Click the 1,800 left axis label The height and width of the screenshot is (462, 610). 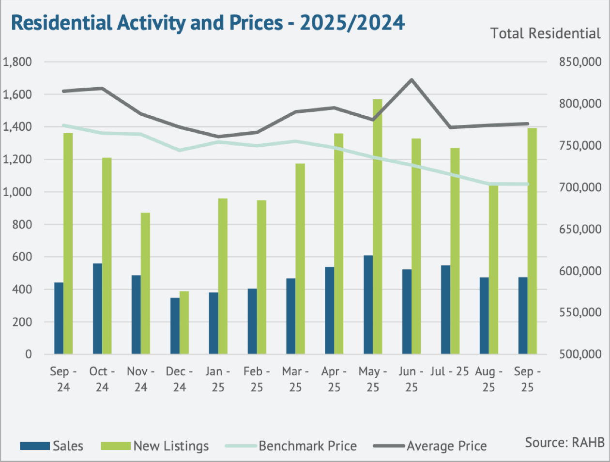pyautogui.click(x=17, y=62)
